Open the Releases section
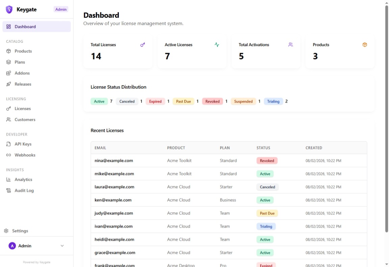 tap(36, 84)
